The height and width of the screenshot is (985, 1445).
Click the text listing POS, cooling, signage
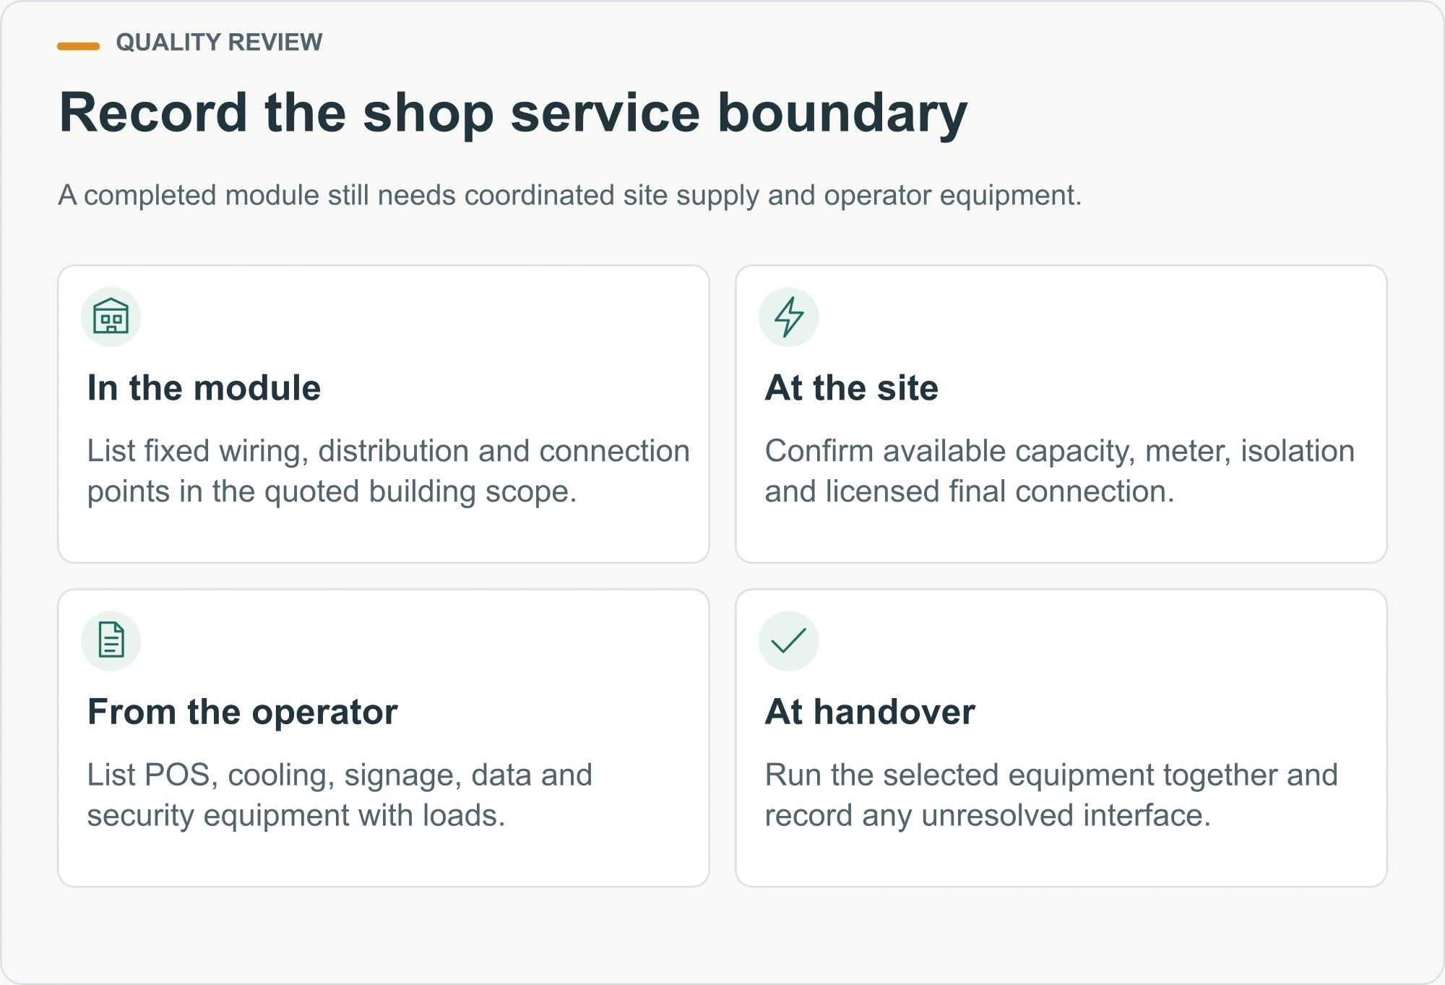pos(340,795)
